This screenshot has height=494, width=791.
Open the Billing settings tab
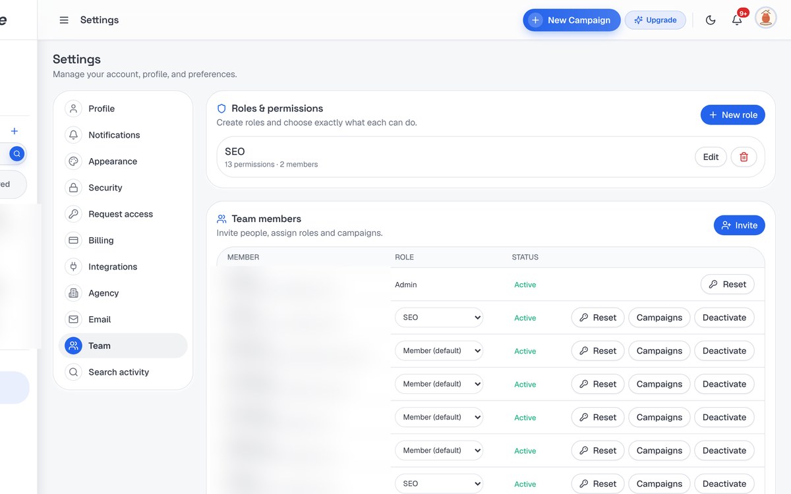click(x=123, y=240)
